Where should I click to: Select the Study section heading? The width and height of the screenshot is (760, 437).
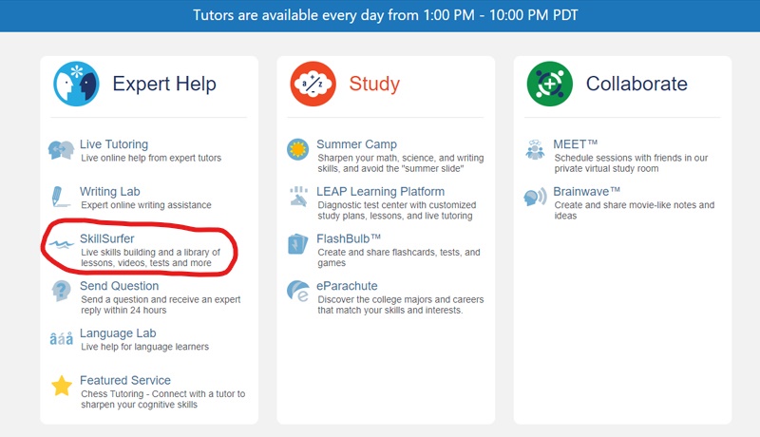coord(373,84)
